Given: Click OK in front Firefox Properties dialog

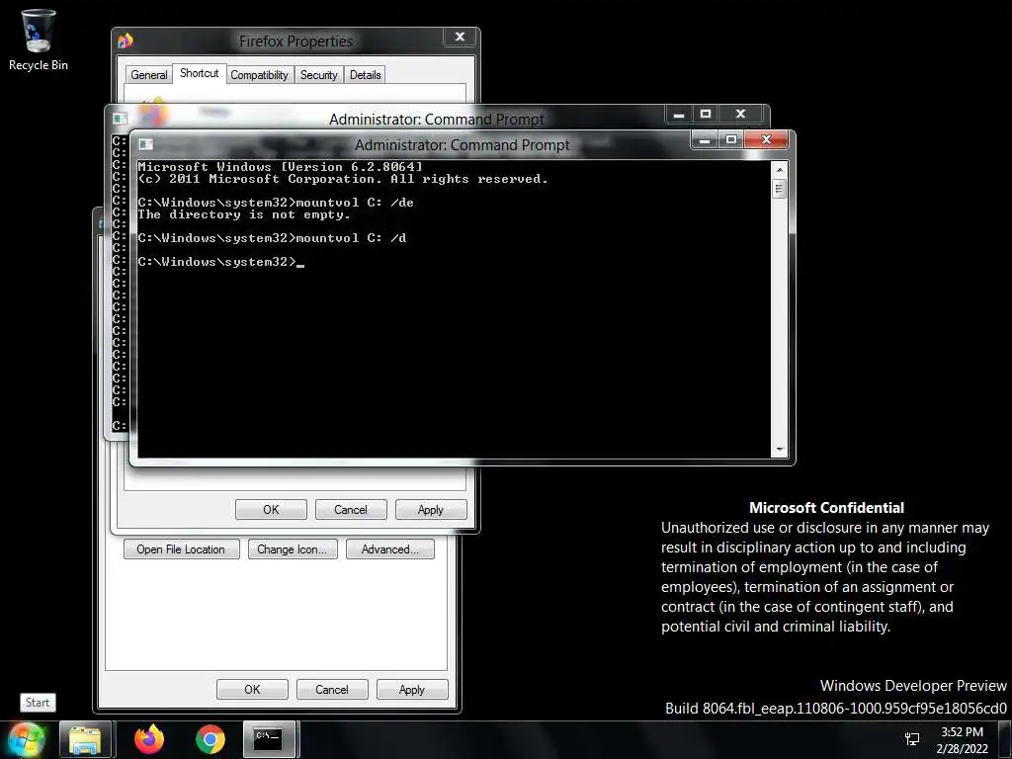Looking at the screenshot, I should tap(271, 509).
